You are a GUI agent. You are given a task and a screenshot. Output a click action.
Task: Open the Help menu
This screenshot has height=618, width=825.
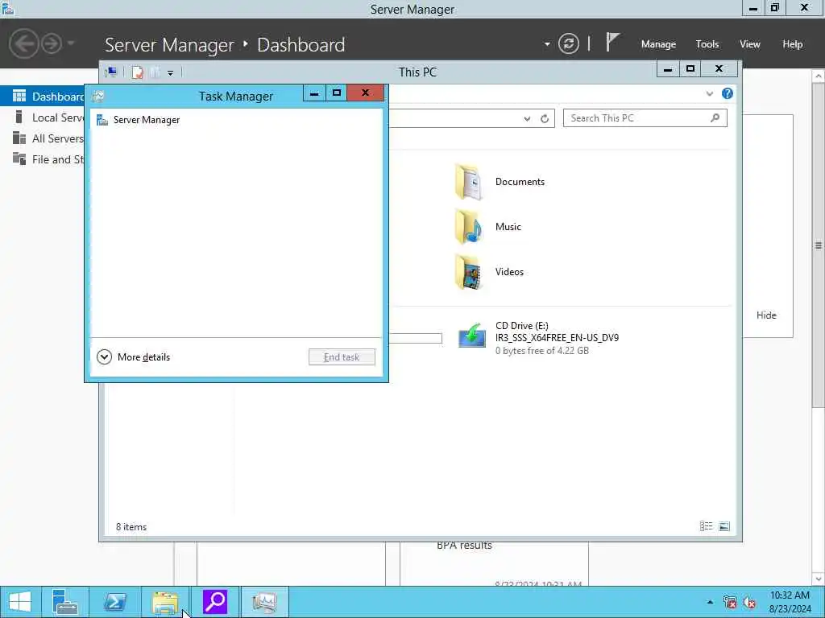(x=793, y=44)
